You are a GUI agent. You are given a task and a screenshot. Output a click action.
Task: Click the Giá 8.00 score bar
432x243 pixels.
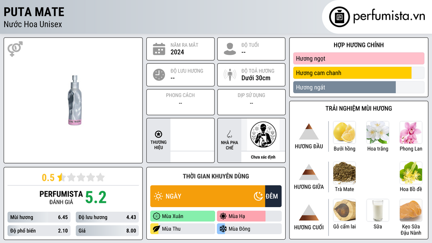(x=107, y=231)
